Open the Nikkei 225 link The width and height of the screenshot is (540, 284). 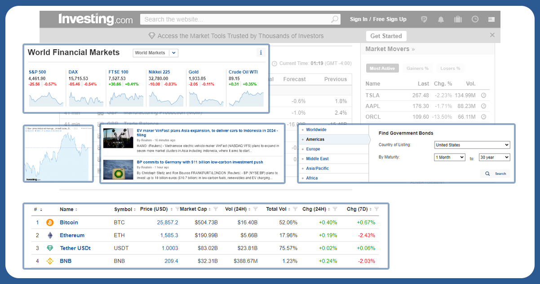click(x=158, y=72)
